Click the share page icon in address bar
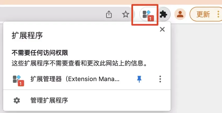The height and width of the screenshot is (113, 222). pos(109,14)
